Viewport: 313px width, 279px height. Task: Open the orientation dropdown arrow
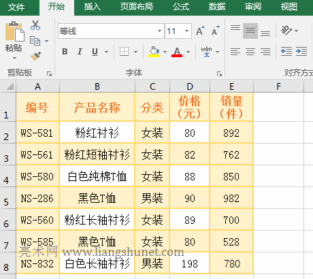[296, 31]
